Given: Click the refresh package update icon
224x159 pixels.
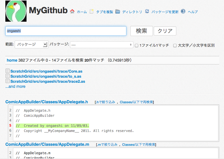Looking at the screenshot, I should coord(147,11).
